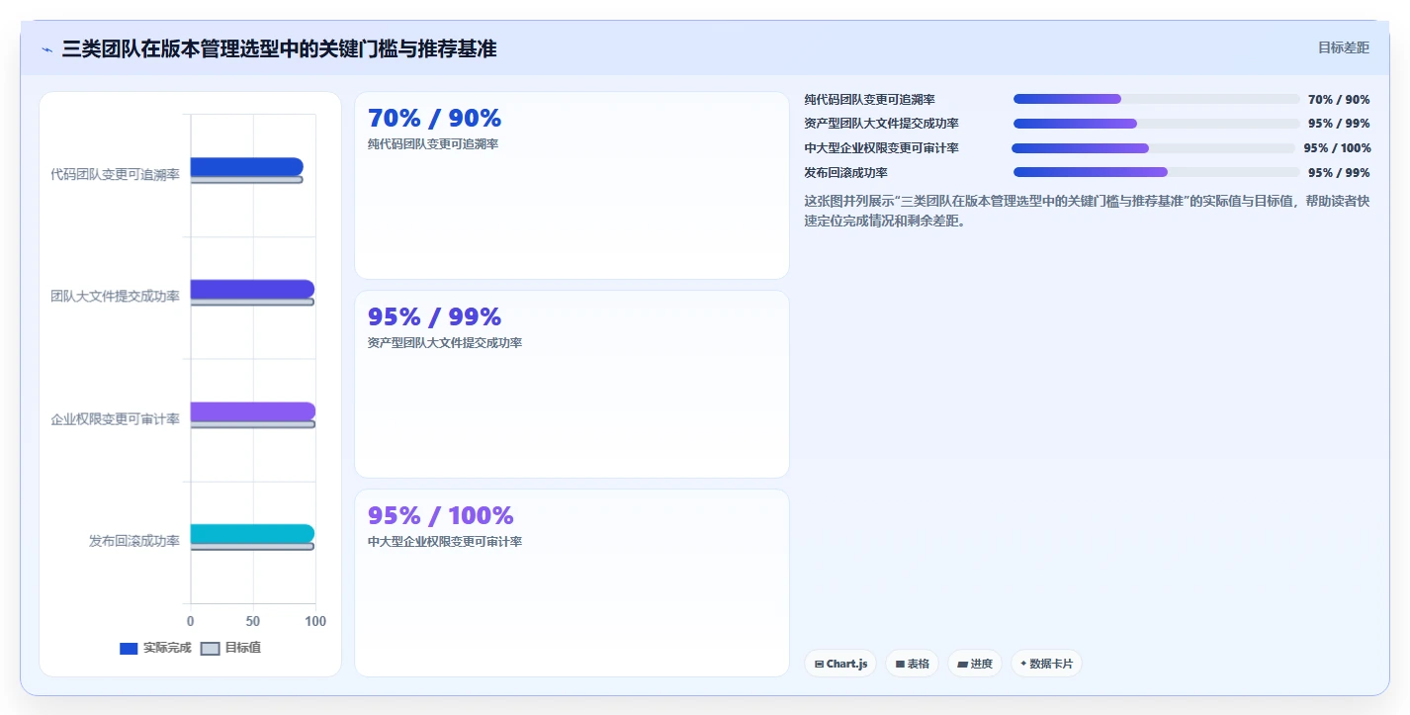
Task: Click the purple 企业权限变更可审计率 chart bar
Action: tap(252, 411)
